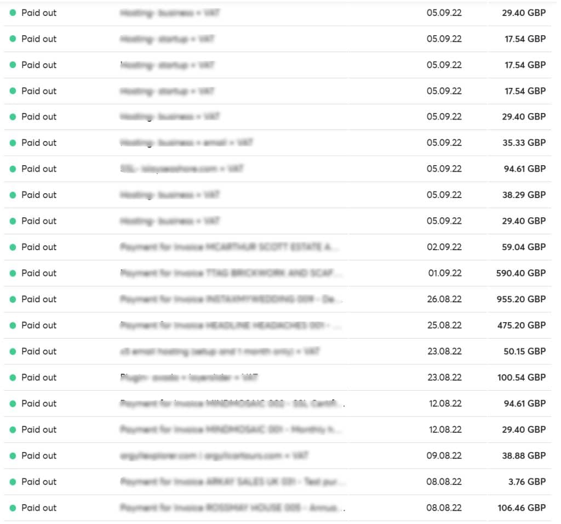The height and width of the screenshot is (524, 561).
Task: Select the 94.61 GBP payment dated 05.09.22
Action: pos(278,169)
